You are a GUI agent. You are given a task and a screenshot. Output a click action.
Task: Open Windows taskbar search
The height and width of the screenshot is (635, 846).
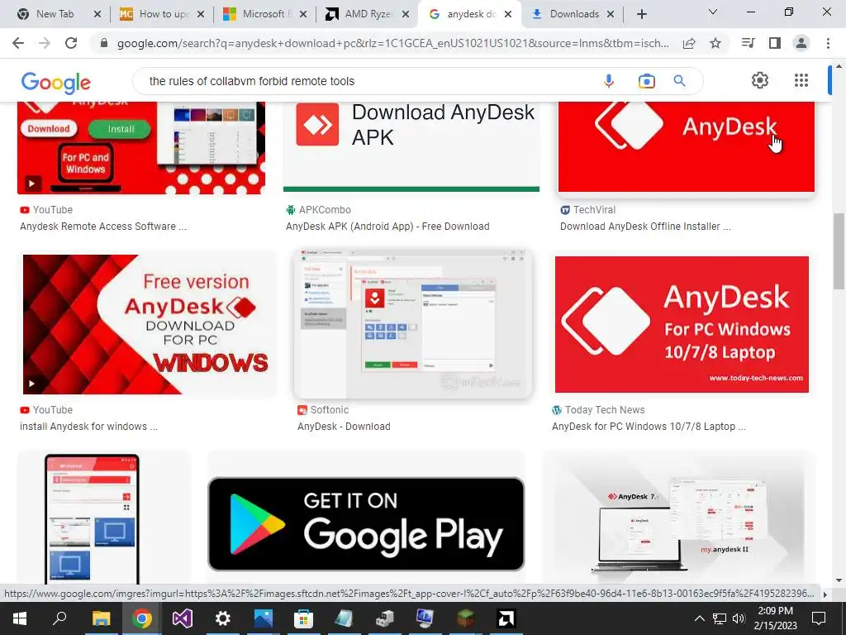point(59,618)
